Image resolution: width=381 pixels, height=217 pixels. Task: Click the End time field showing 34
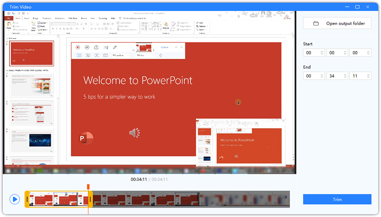point(337,76)
